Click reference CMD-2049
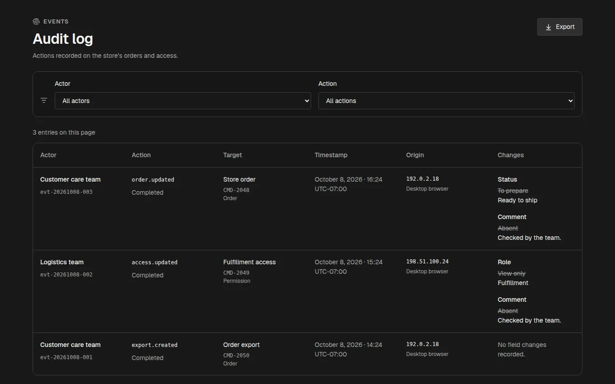Image resolution: width=615 pixels, height=384 pixels. [236, 273]
